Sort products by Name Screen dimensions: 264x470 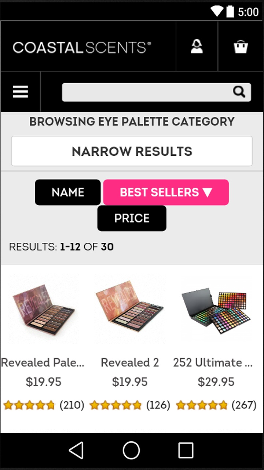(68, 192)
